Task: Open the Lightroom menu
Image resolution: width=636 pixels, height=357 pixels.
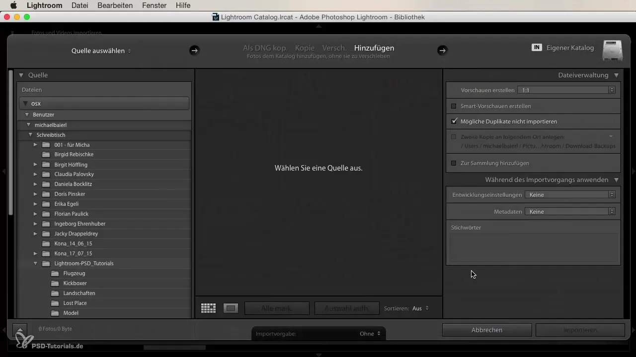Action: click(x=44, y=5)
